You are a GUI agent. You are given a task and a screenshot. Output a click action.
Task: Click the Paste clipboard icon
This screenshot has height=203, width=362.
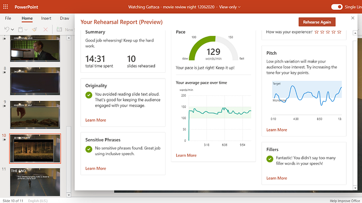20,30
